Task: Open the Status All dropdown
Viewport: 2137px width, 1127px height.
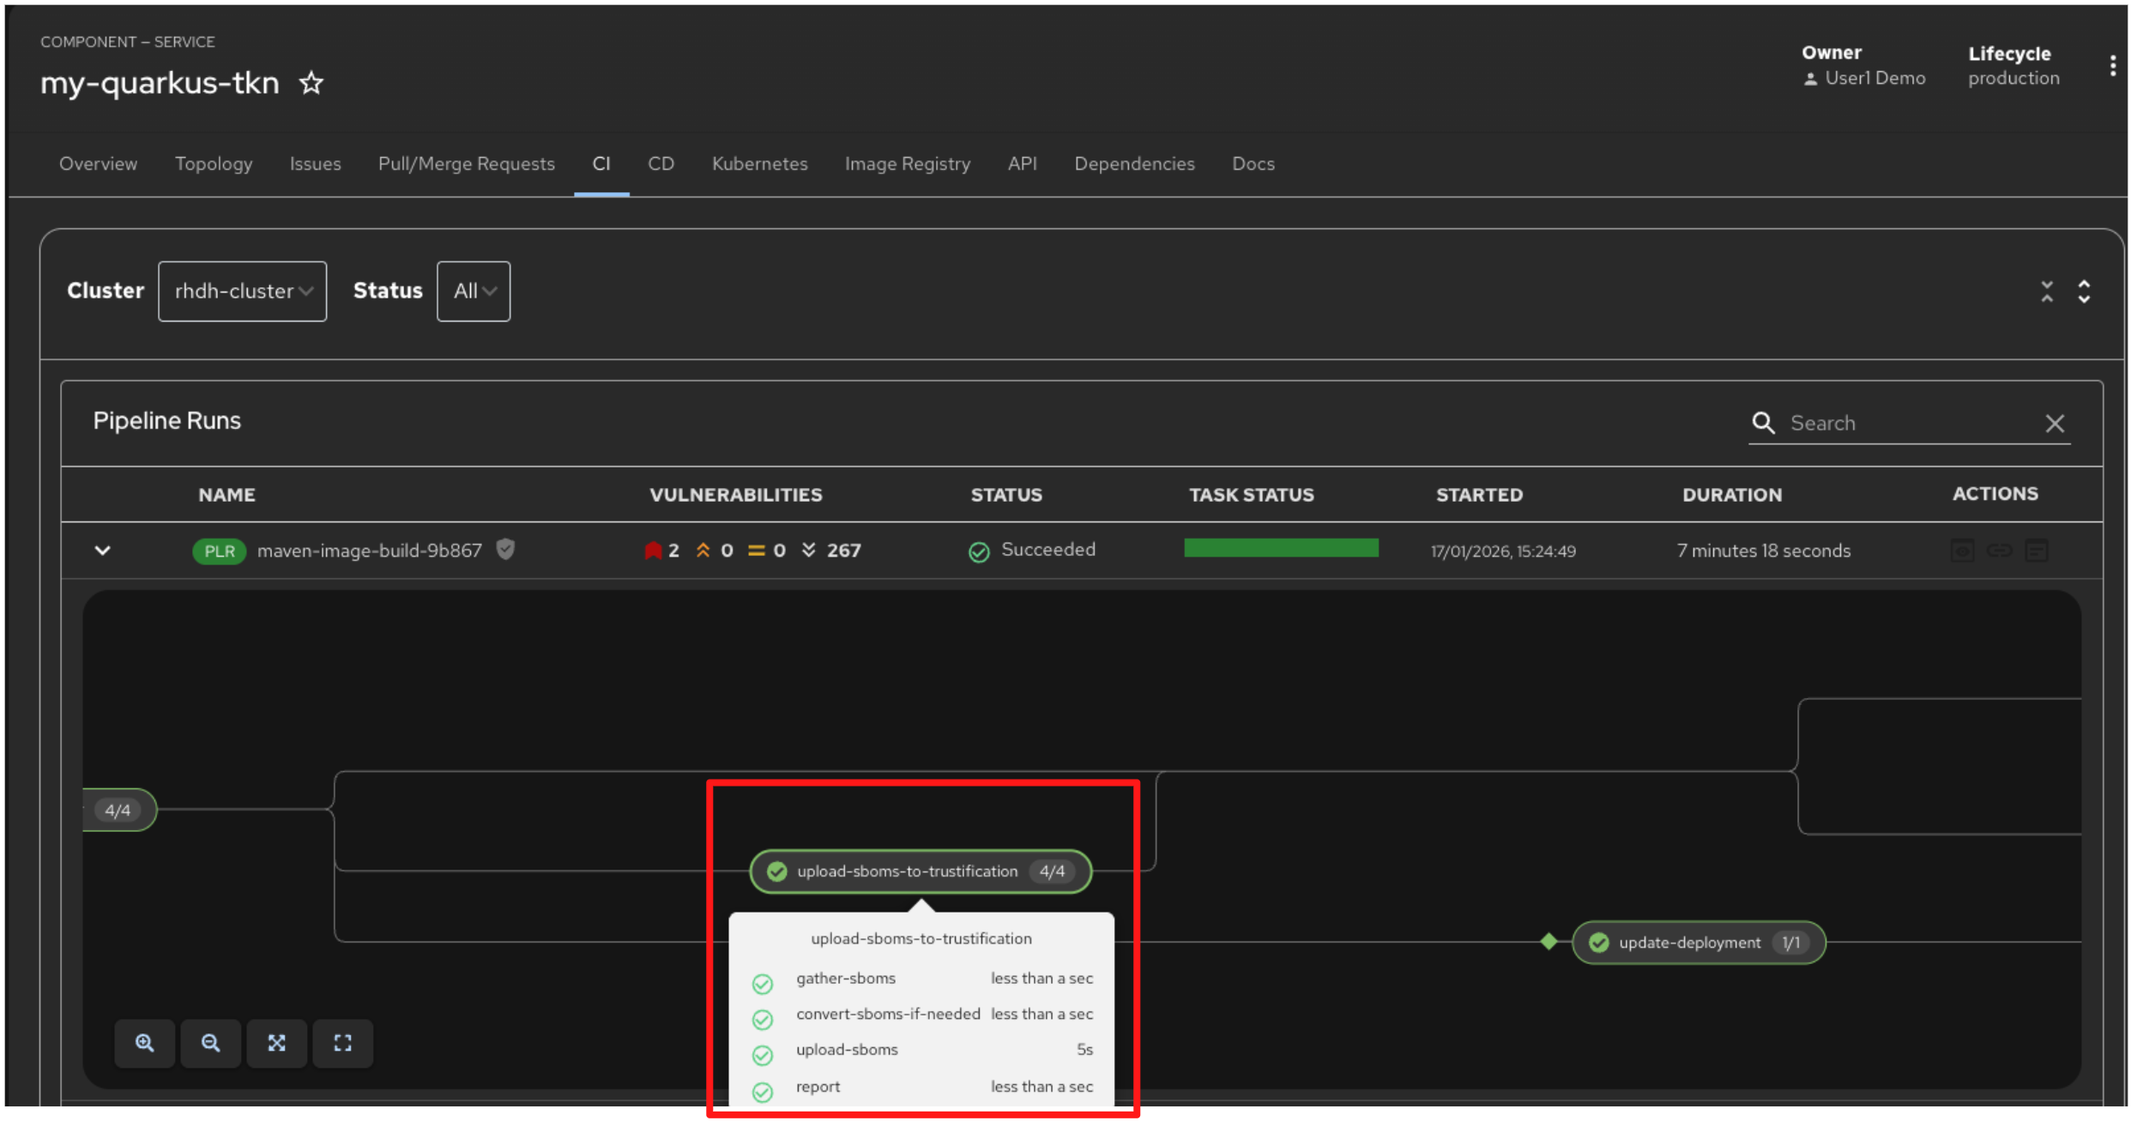Action: [x=474, y=292]
